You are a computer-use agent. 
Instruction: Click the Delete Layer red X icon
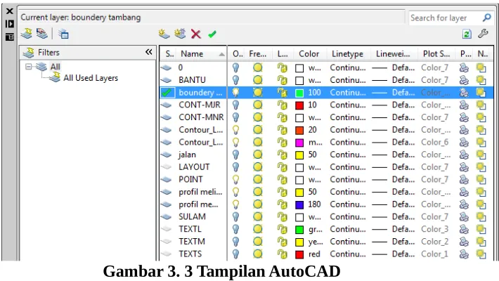[x=195, y=34]
